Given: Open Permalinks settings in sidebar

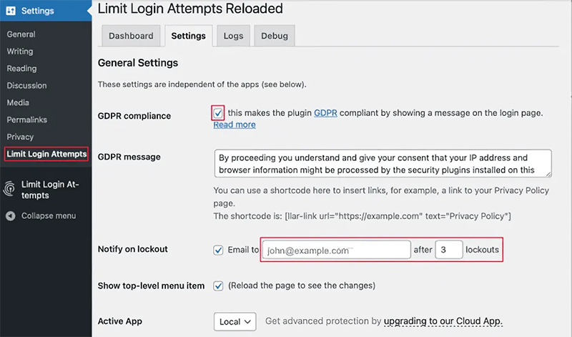Looking at the screenshot, I should coord(27,119).
